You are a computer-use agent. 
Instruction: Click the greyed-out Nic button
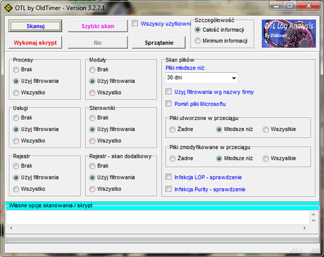click(98, 42)
